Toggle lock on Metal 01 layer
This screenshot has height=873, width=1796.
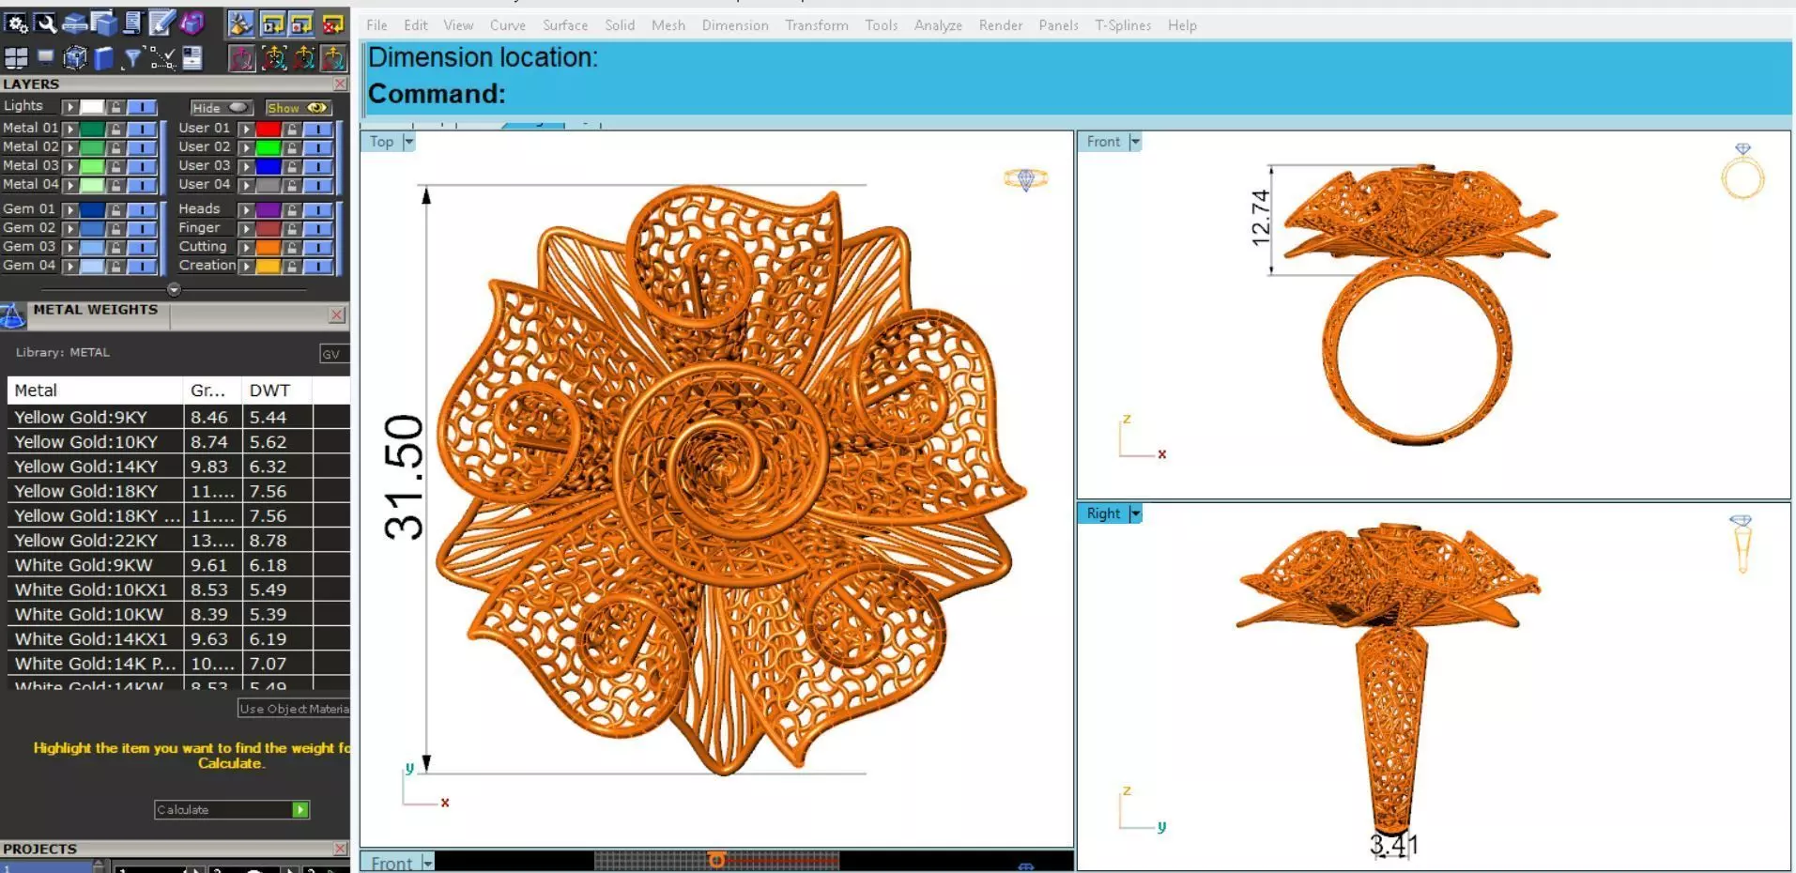[x=115, y=129]
